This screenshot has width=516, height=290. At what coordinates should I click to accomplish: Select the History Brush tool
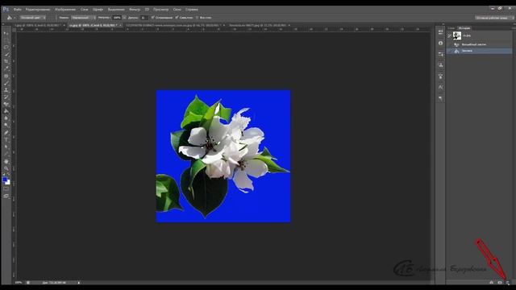coord(6,97)
